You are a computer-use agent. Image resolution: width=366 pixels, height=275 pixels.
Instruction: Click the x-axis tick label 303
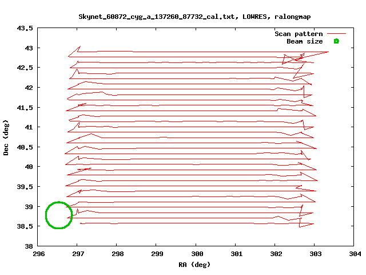click(x=316, y=254)
